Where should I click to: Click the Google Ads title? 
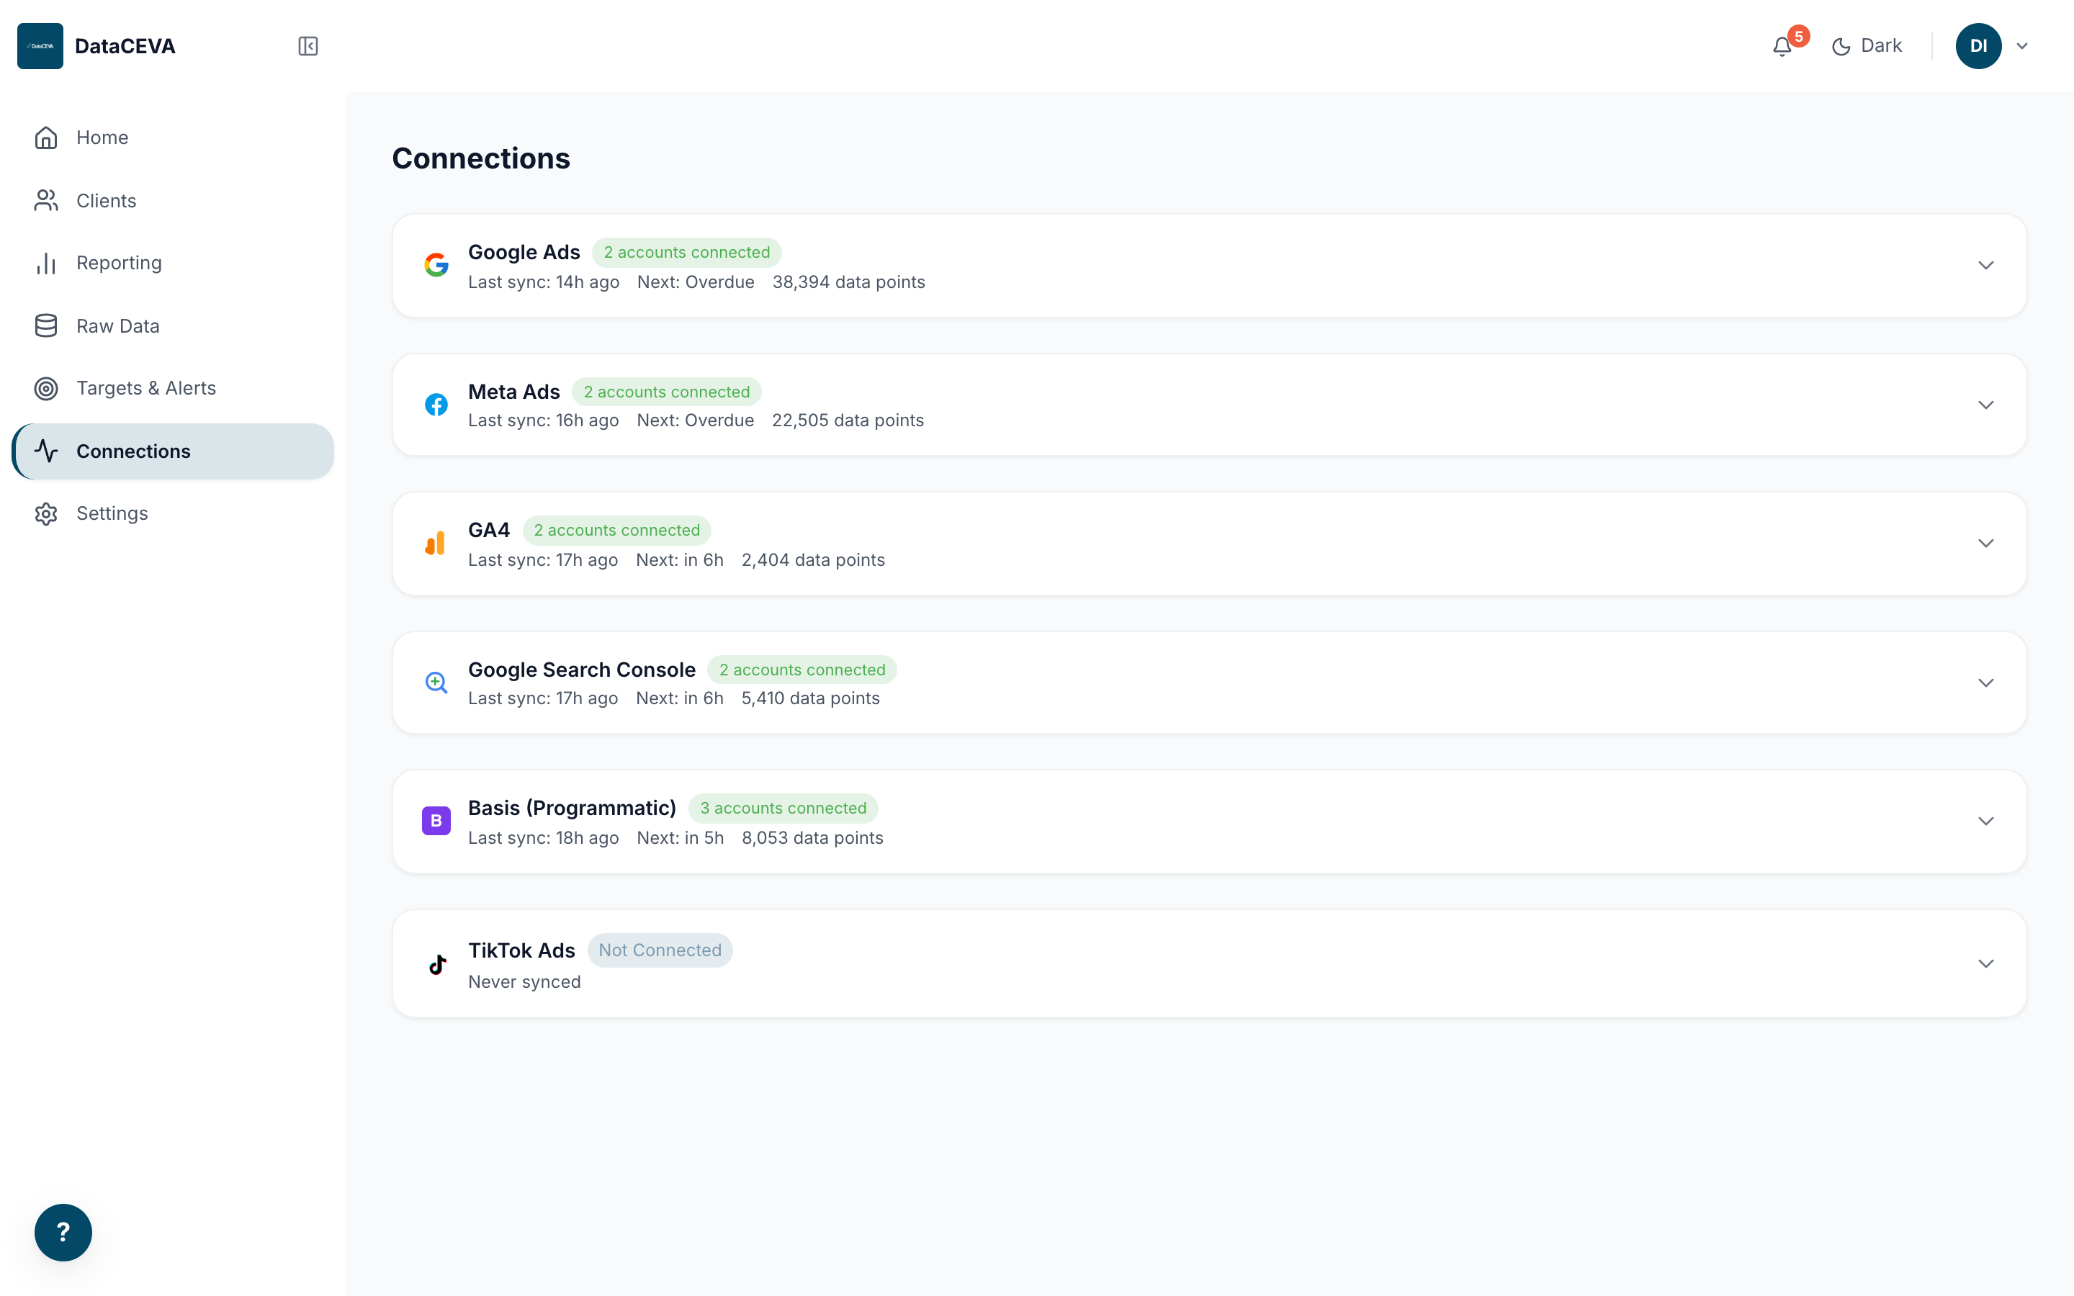point(524,253)
